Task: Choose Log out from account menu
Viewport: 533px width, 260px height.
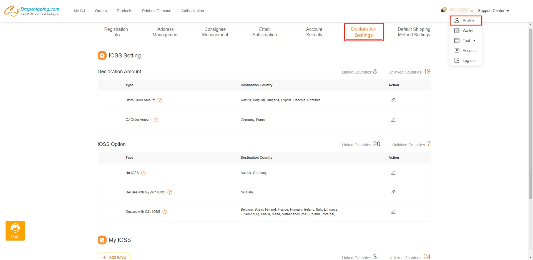Action: pos(469,60)
